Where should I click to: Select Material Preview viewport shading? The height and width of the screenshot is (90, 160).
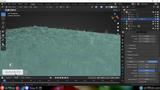pos(114,7)
